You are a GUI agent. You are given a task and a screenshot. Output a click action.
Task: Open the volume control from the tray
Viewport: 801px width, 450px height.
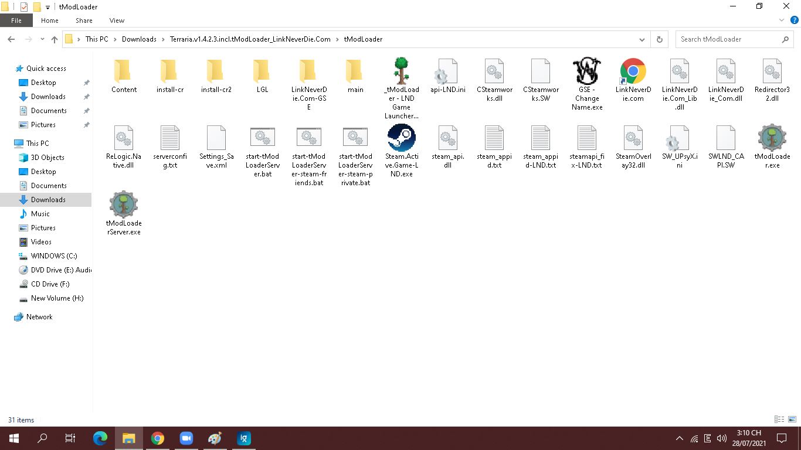(722, 438)
